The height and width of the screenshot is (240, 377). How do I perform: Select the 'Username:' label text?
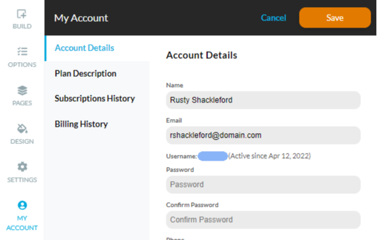pyautogui.click(x=182, y=156)
